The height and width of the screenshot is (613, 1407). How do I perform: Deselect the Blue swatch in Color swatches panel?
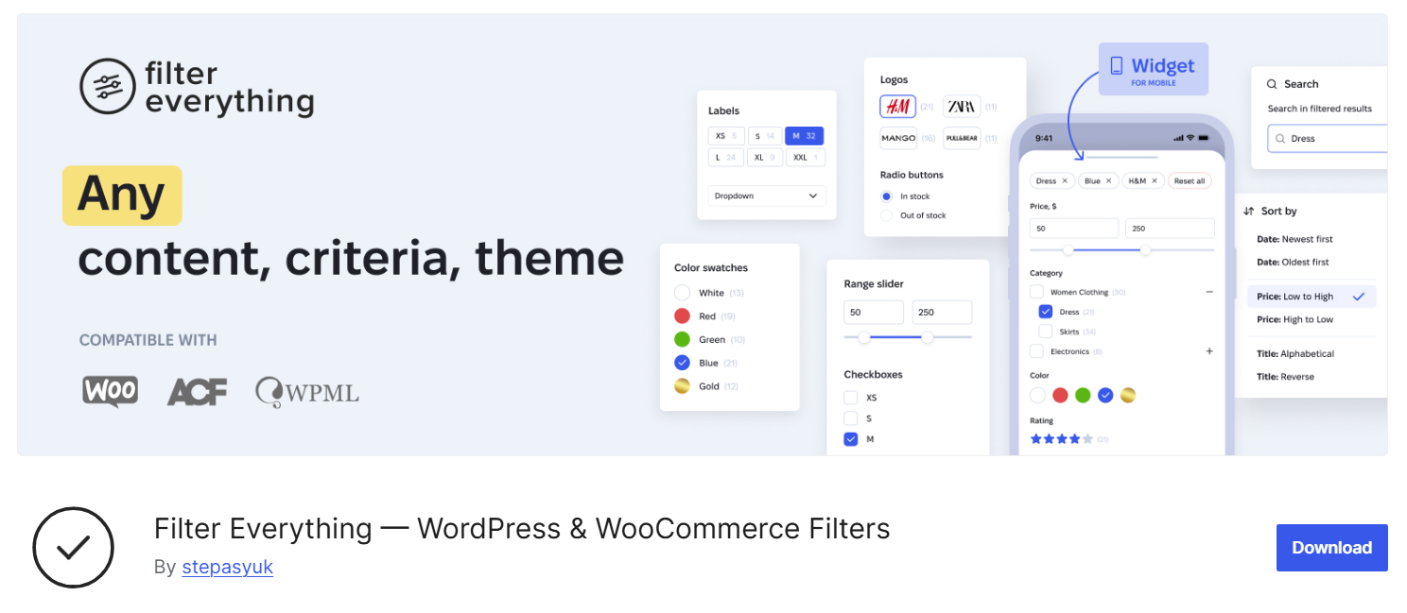pos(682,363)
